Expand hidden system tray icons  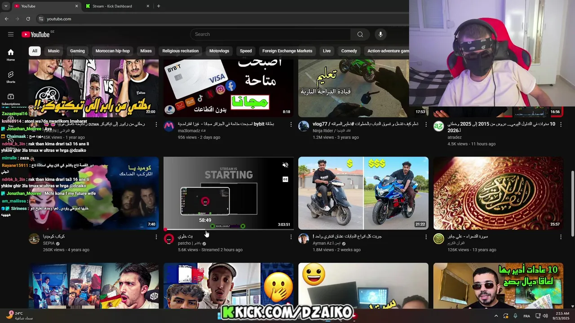496,316
